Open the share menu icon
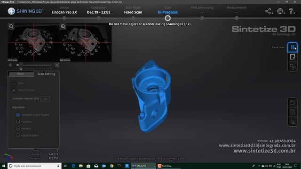301x169 pixels. (x=269, y=11)
